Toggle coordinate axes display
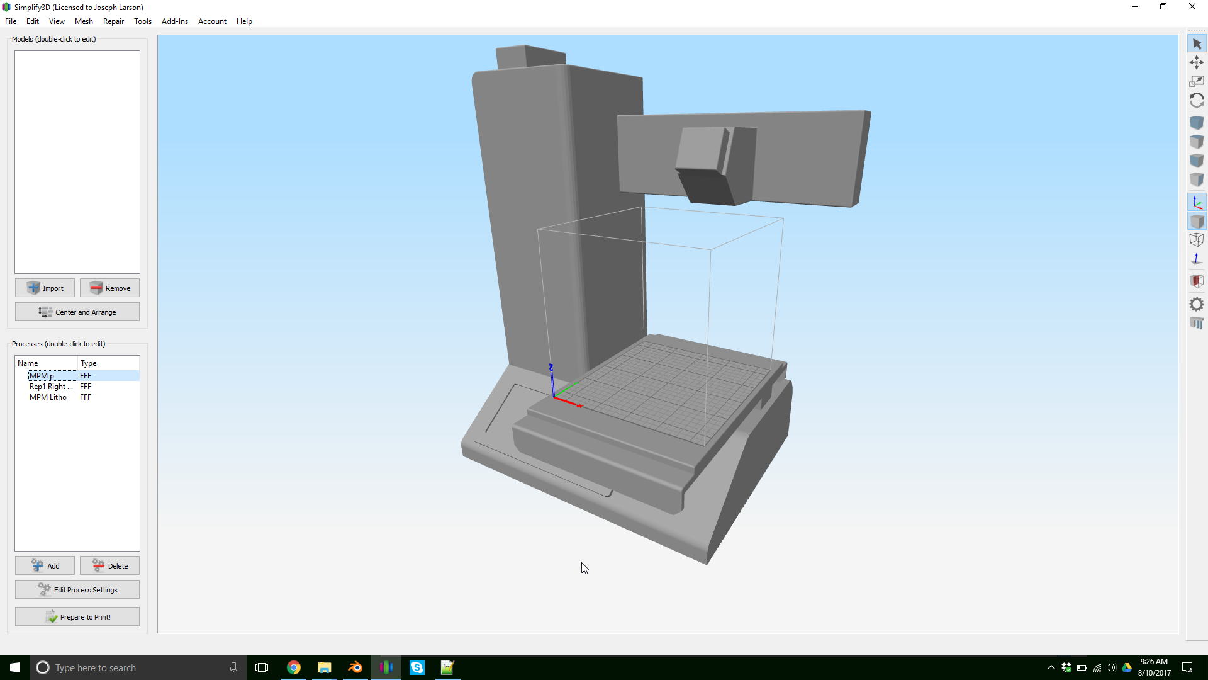The height and width of the screenshot is (680, 1208). coord(1197,203)
